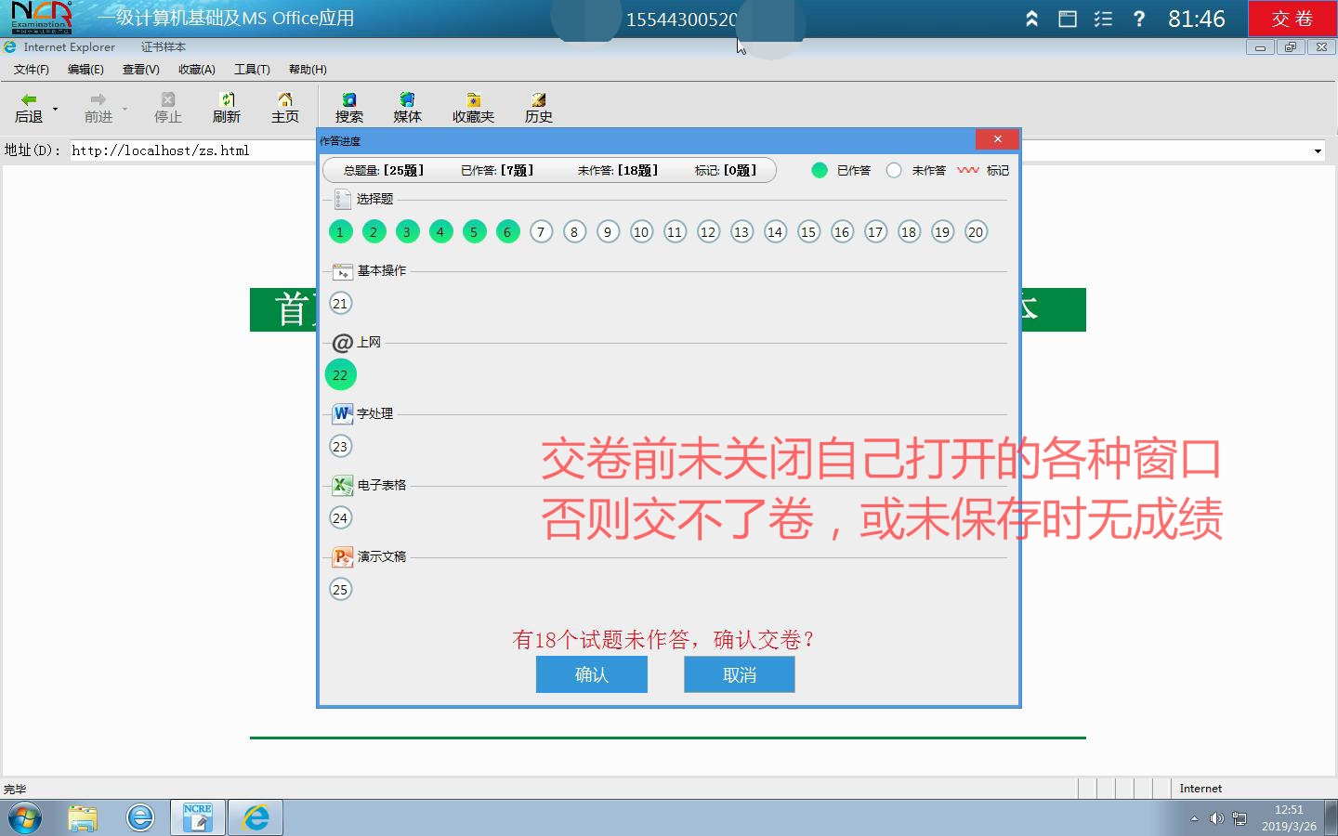
Task: Open the 工具(T) menu
Action: tap(252, 70)
